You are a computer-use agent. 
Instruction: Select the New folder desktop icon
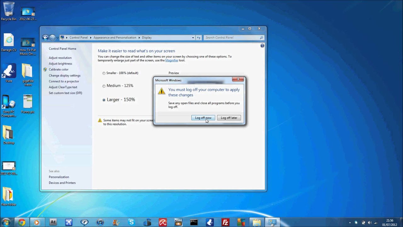9,196
